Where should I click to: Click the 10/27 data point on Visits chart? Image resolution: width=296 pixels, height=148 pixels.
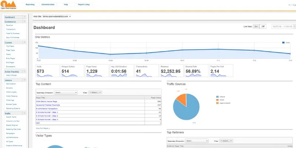pos(38,46)
